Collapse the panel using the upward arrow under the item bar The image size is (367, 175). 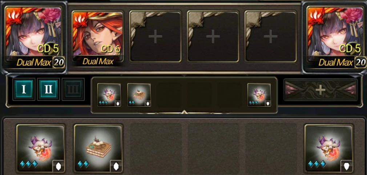coord(184,112)
